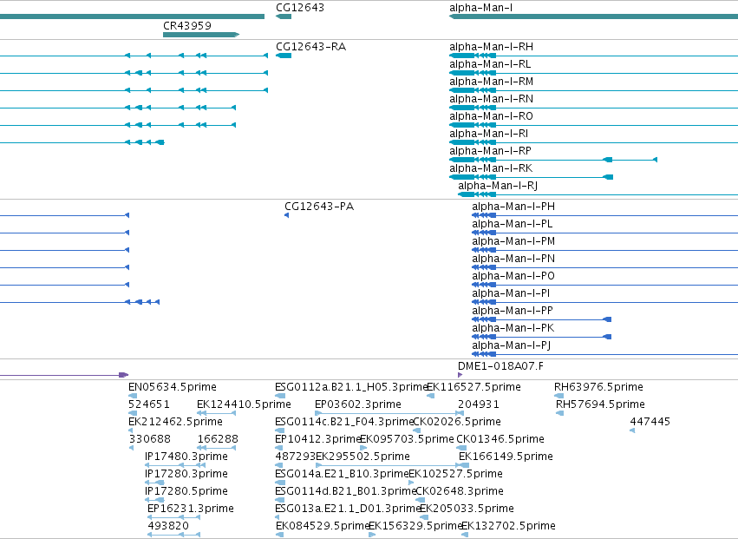
Task: Click EST ESG014a.E21_B10.3prime
Action: pos(342,474)
